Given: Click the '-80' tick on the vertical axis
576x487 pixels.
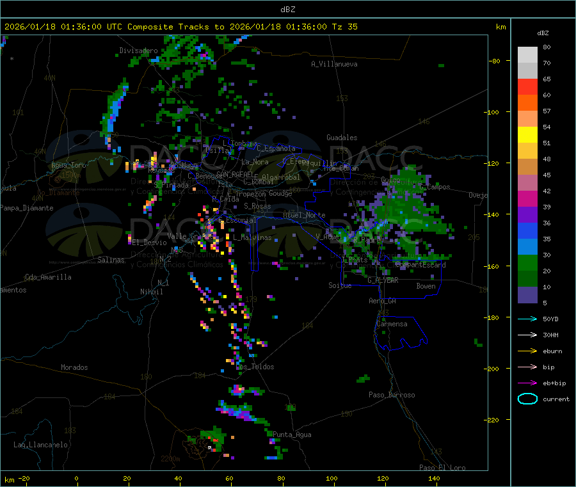Looking at the screenshot, I should 494,61.
